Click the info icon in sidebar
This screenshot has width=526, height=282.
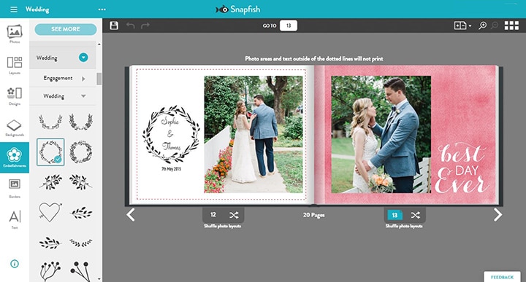coord(15,264)
